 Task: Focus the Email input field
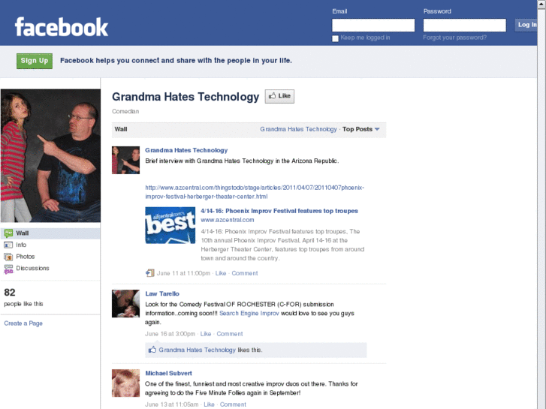373,25
